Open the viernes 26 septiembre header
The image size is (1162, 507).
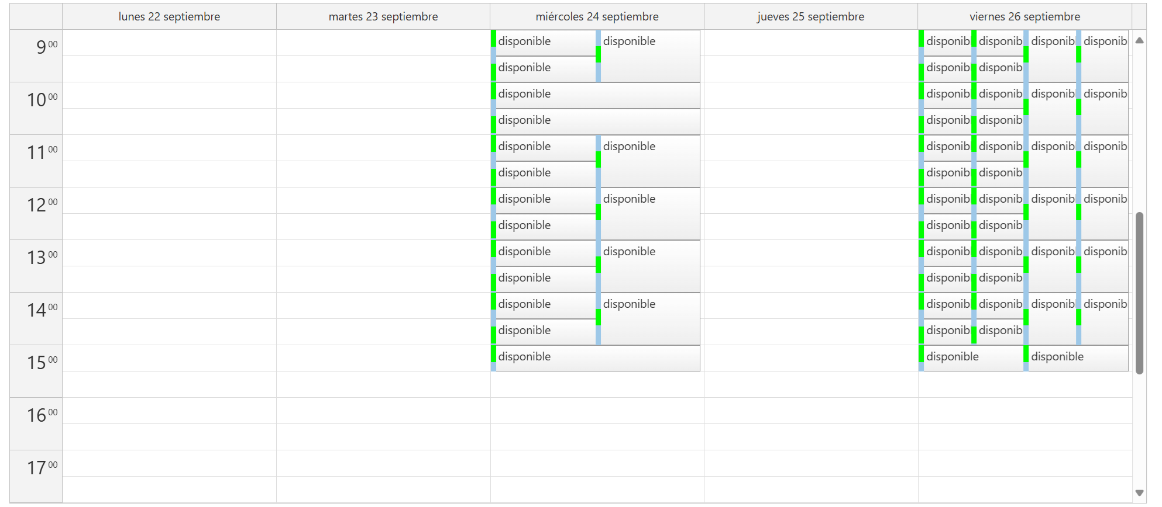(1025, 16)
